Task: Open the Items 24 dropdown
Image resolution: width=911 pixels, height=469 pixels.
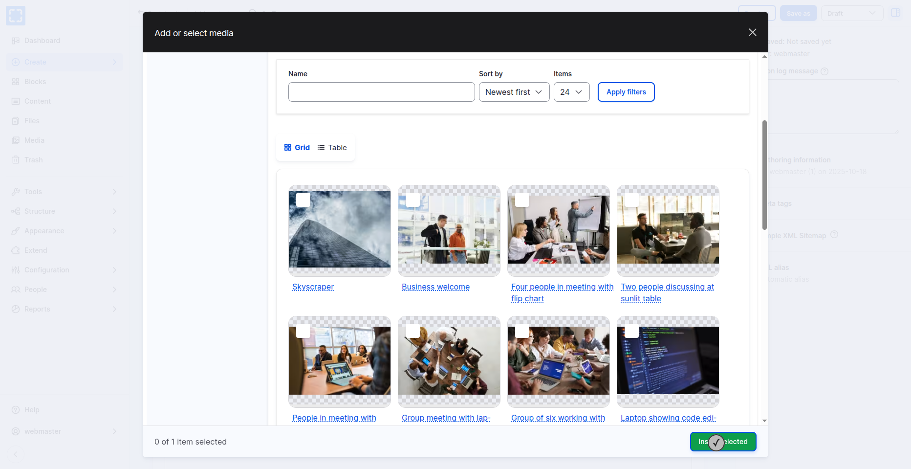Action: (571, 92)
